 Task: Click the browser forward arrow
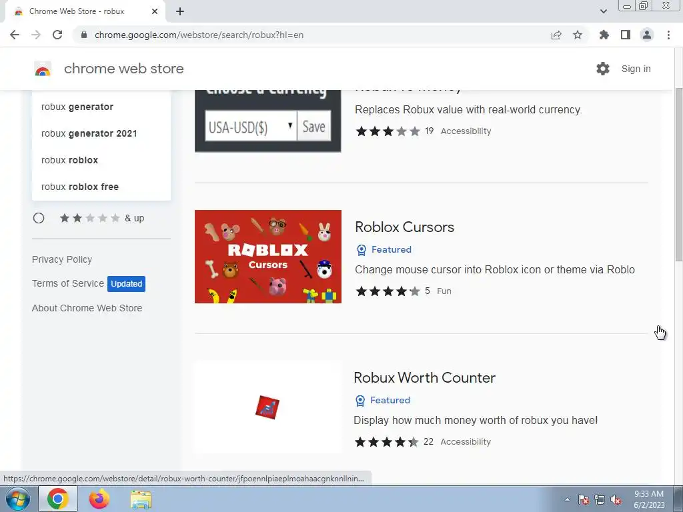36,35
